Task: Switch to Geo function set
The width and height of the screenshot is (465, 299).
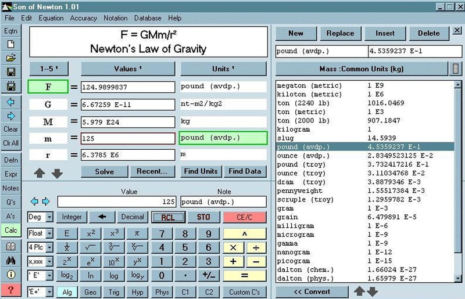Action: click(91, 292)
